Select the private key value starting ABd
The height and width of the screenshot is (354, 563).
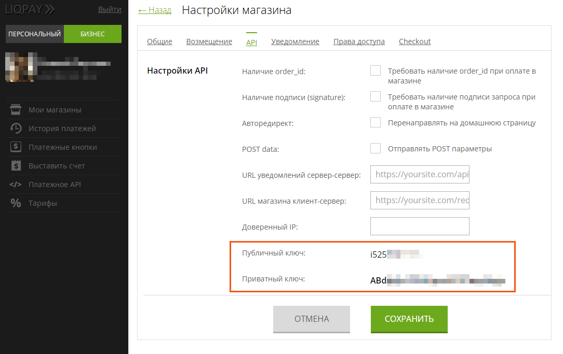click(x=438, y=280)
